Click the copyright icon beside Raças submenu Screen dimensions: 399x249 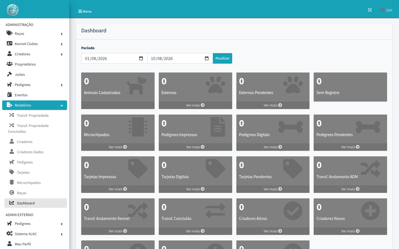coord(12,193)
